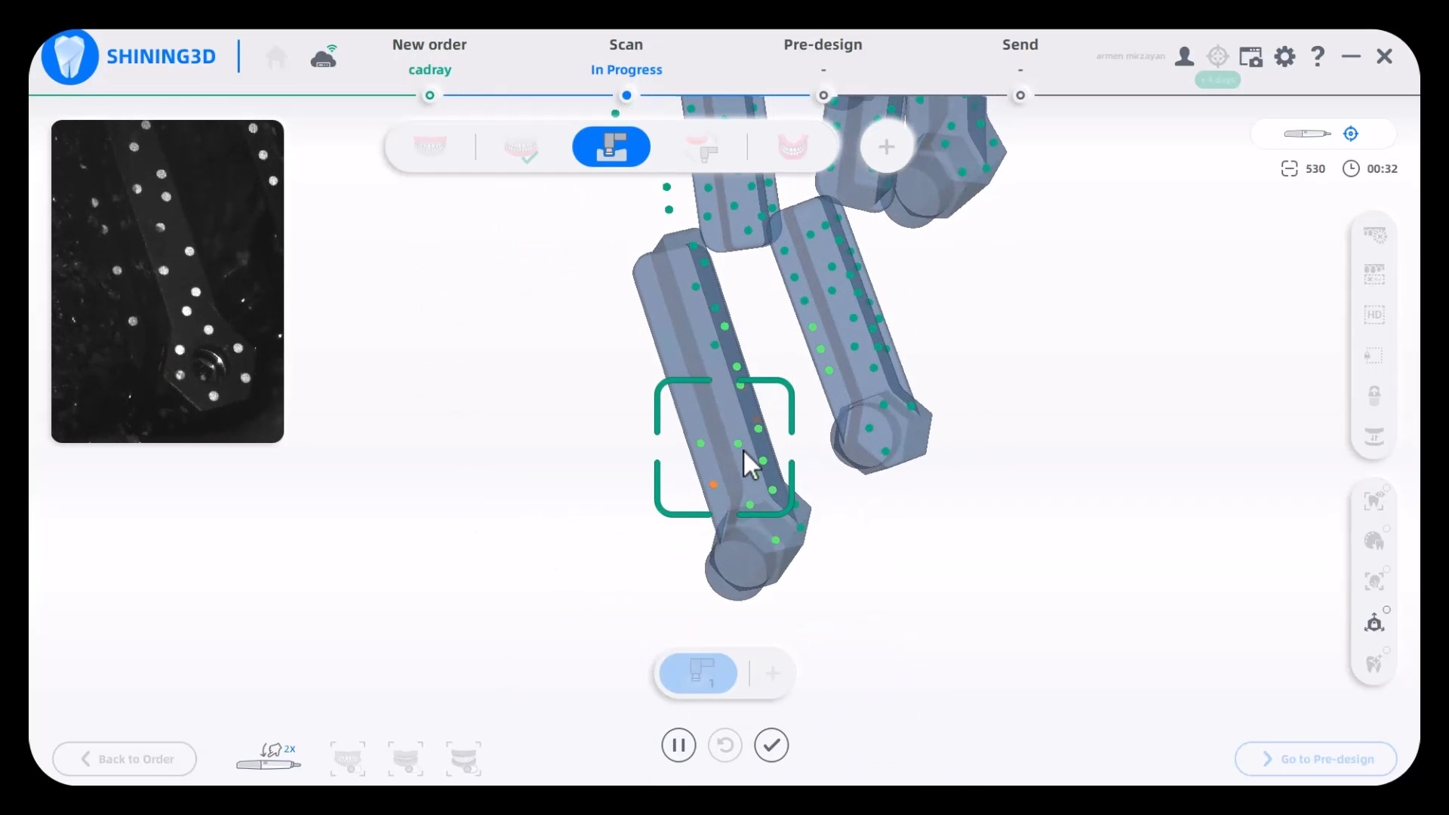The height and width of the screenshot is (815, 1449).
Task: Add a new scan step with the round plus
Action: click(887, 146)
